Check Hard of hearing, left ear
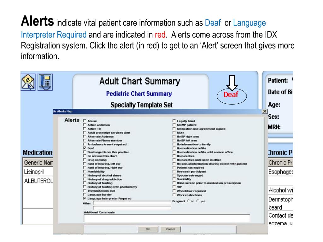Viewport: 323px width, 242px height. pos(85,164)
